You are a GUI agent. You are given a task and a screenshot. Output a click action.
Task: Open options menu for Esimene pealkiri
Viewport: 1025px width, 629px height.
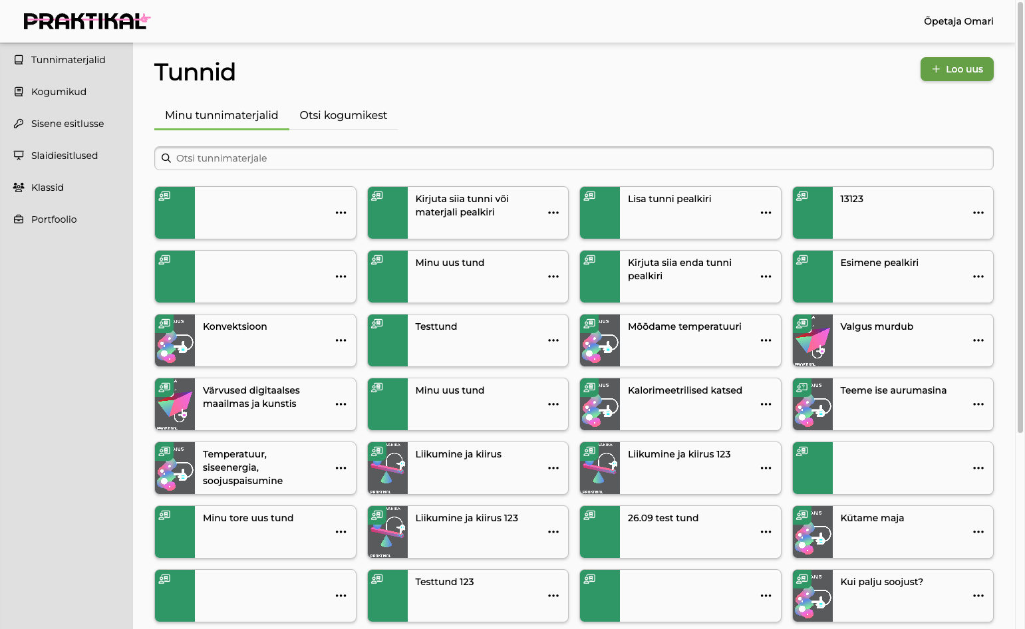tap(978, 277)
